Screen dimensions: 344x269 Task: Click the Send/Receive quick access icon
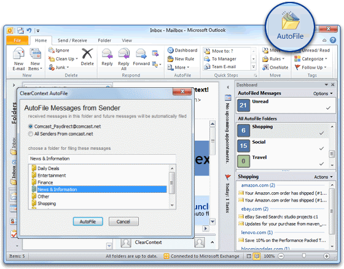(x=21, y=30)
